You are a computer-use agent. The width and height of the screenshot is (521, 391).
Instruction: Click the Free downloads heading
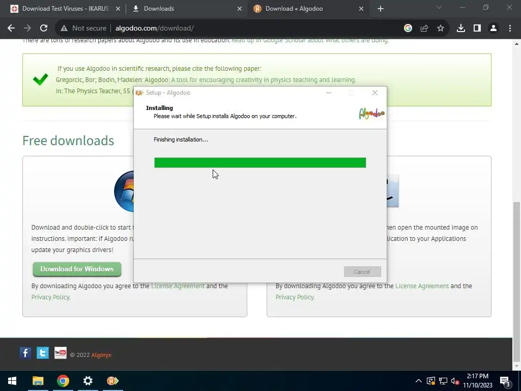tap(68, 141)
